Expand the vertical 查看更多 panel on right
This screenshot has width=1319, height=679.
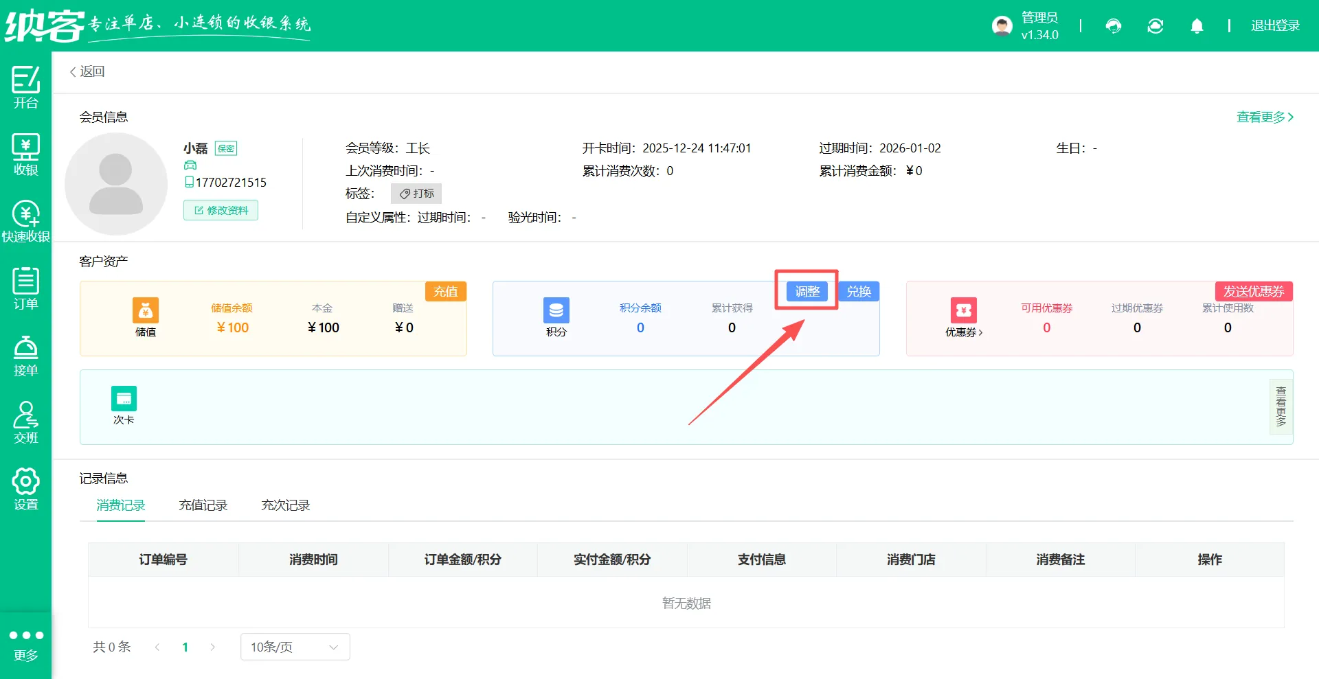(x=1280, y=406)
